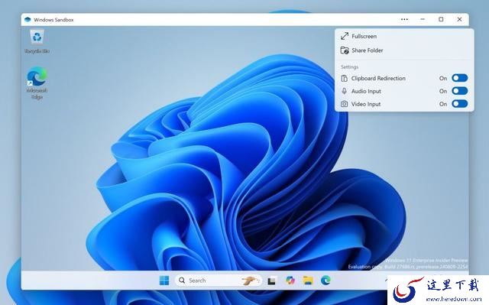Select Fullscreen from the menu
Viewport: 489px width, 305px height.
coord(404,36)
